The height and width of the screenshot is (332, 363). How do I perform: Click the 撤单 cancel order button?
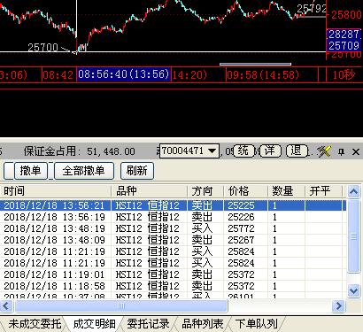[x=31, y=171]
